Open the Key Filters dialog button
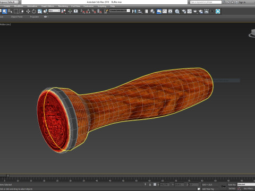The height and width of the screenshot is (191, 255). [249, 189]
